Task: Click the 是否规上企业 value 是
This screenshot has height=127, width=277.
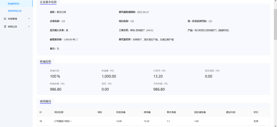Action: click(67, 30)
